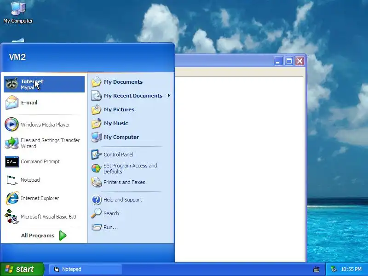The width and height of the screenshot is (368, 276).
Task: Select the My Pictures label text
Action: (119, 109)
